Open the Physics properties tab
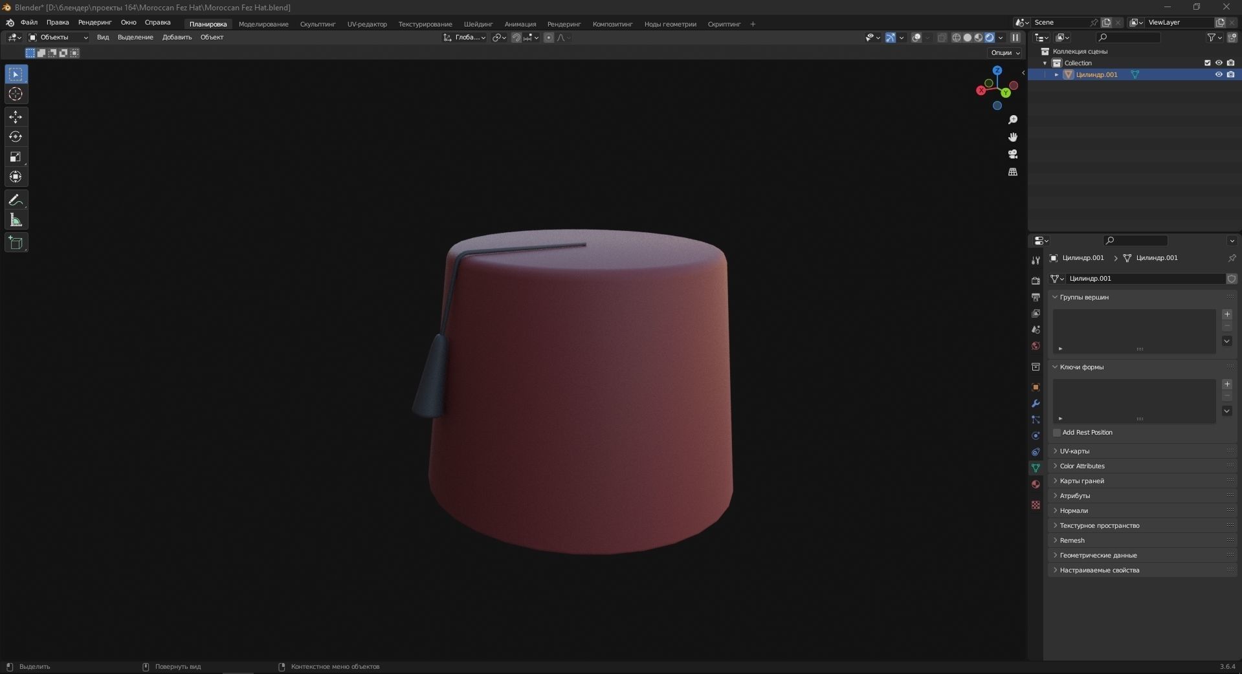Image resolution: width=1242 pixels, height=674 pixels. [x=1036, y=436]
